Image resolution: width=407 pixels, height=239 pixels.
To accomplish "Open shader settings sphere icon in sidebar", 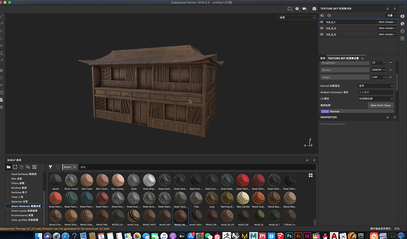I will 402,24.
